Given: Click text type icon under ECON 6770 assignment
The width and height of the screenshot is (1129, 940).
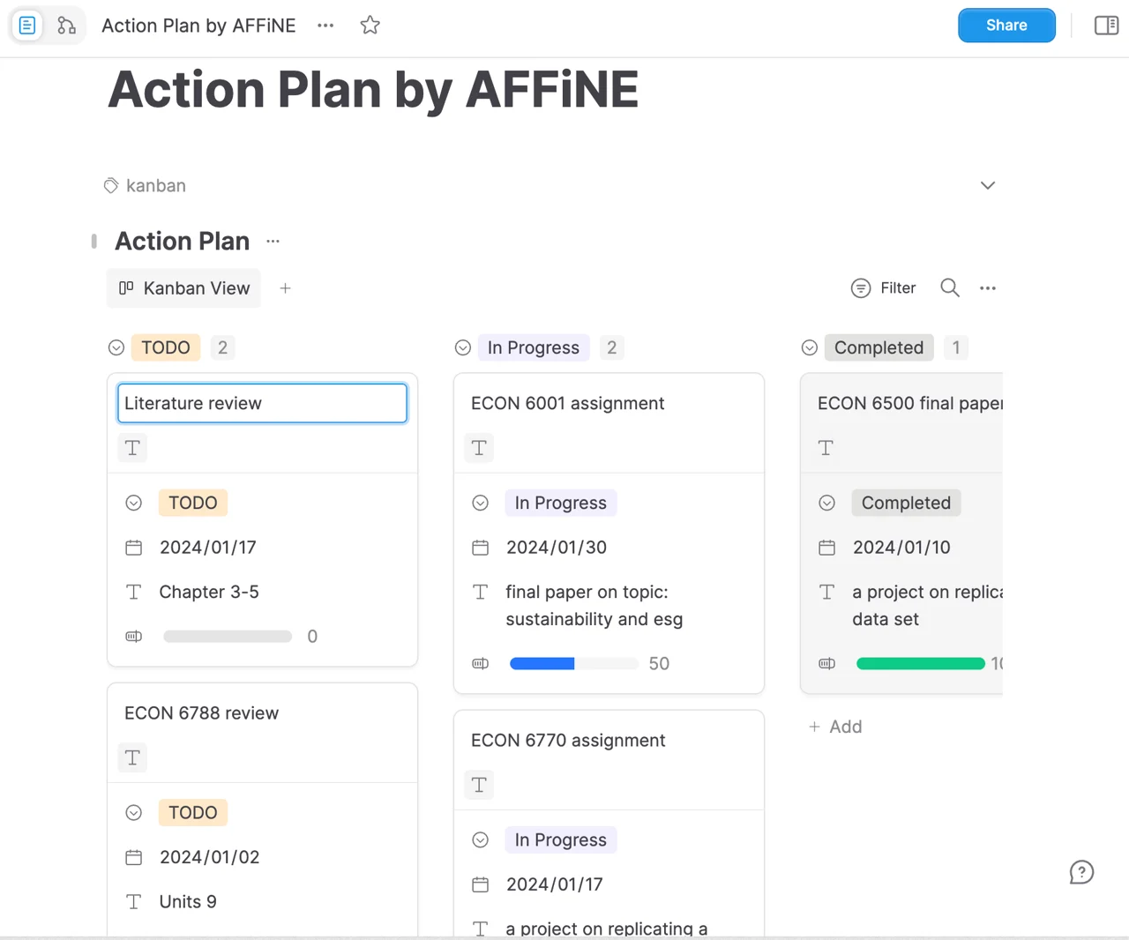Looking at the screenshot, I should (x=479, y=785).
